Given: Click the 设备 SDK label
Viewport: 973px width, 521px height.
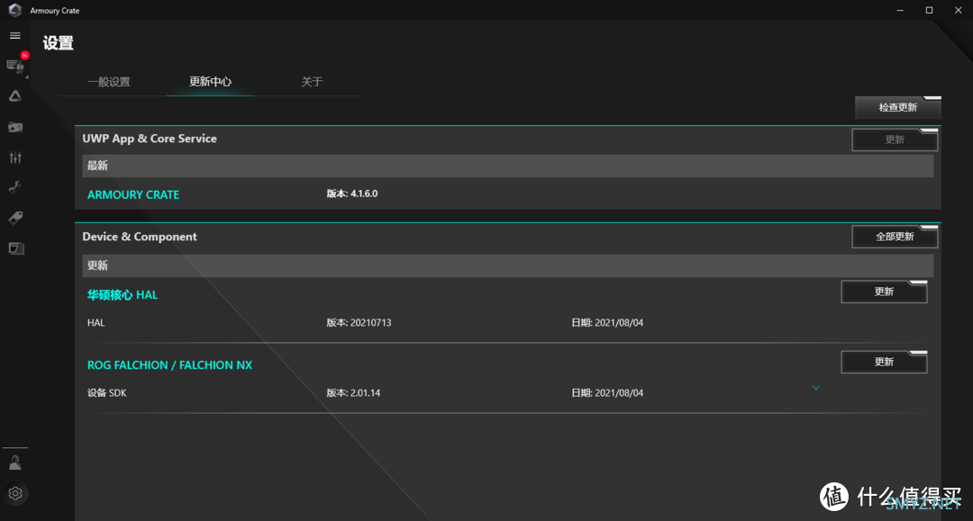Looking at the screenshot, I should tap(106, 392).
